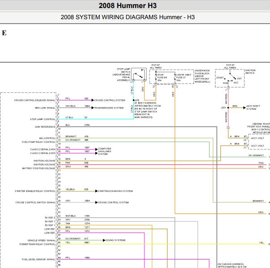Select the "GRY/BLK" wire color label

pos(71,106)
